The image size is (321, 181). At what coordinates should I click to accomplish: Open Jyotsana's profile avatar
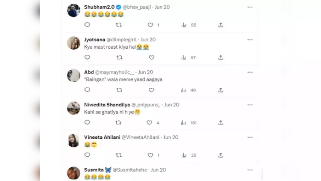[73, 43]
